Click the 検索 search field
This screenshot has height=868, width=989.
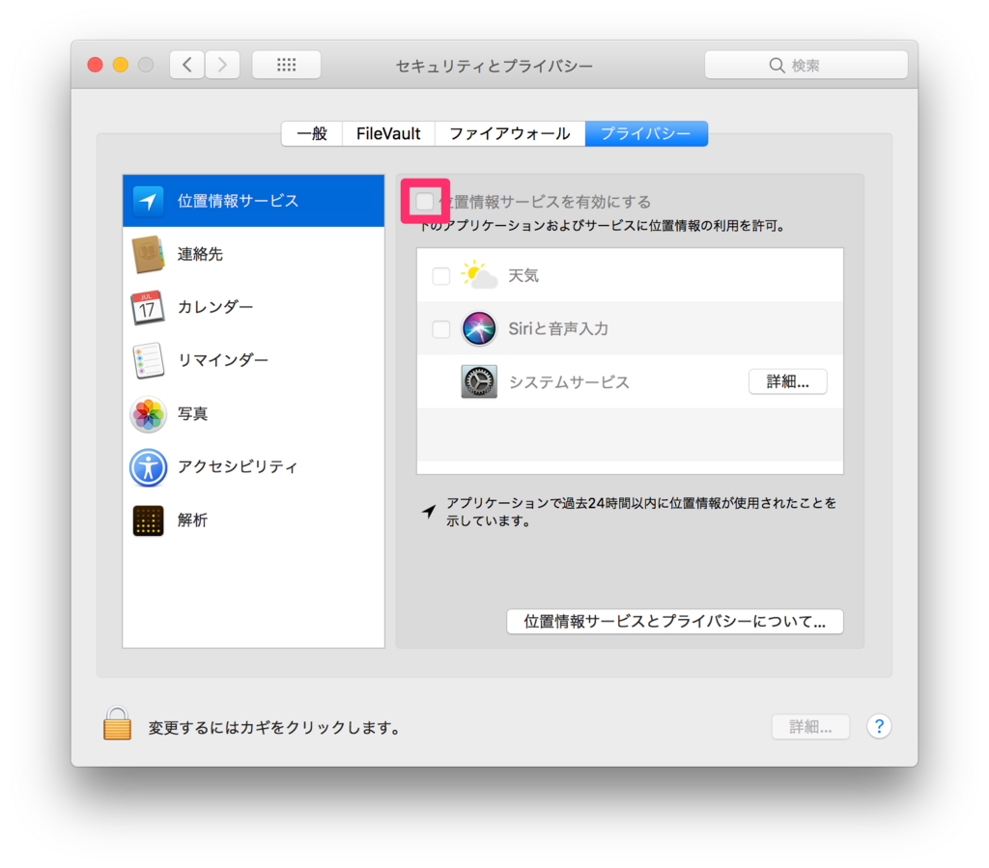coord(807,65)
